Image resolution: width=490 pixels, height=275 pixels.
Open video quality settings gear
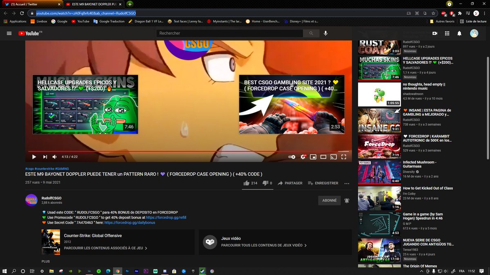(303, 157)
